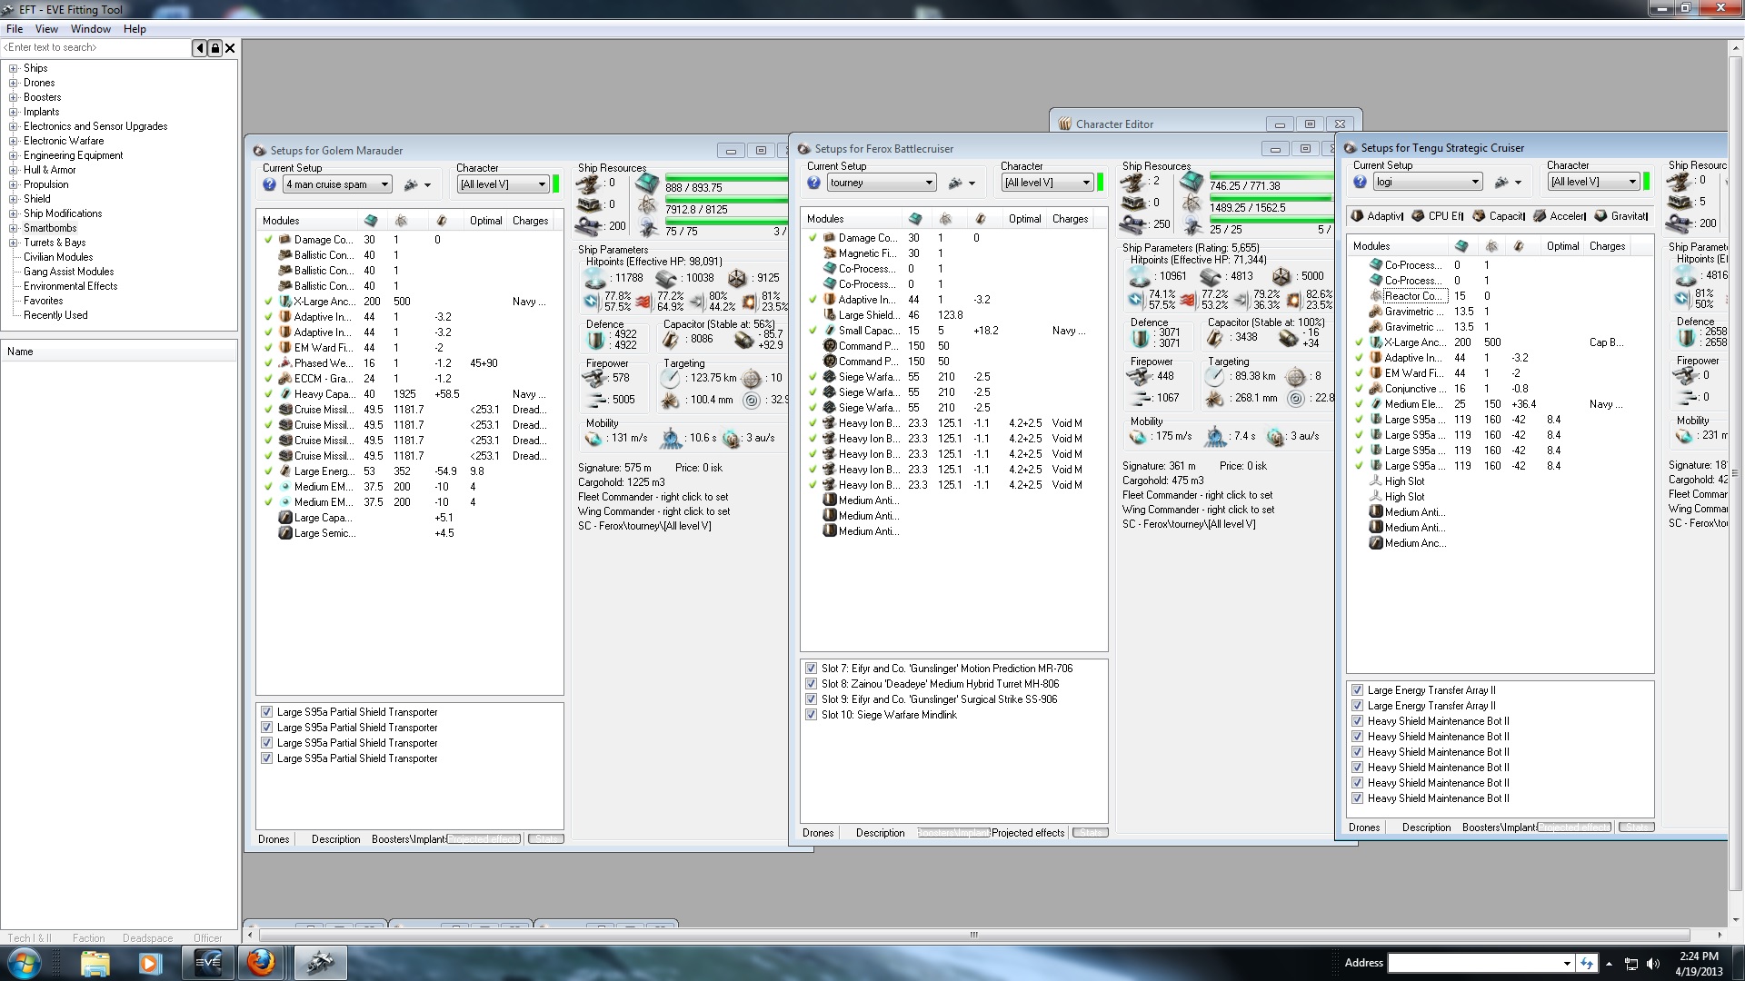Click the ship icon button in Ferox setup
Image resolution: width=1745 pixels, height=981 pixels.
(955, 183)
